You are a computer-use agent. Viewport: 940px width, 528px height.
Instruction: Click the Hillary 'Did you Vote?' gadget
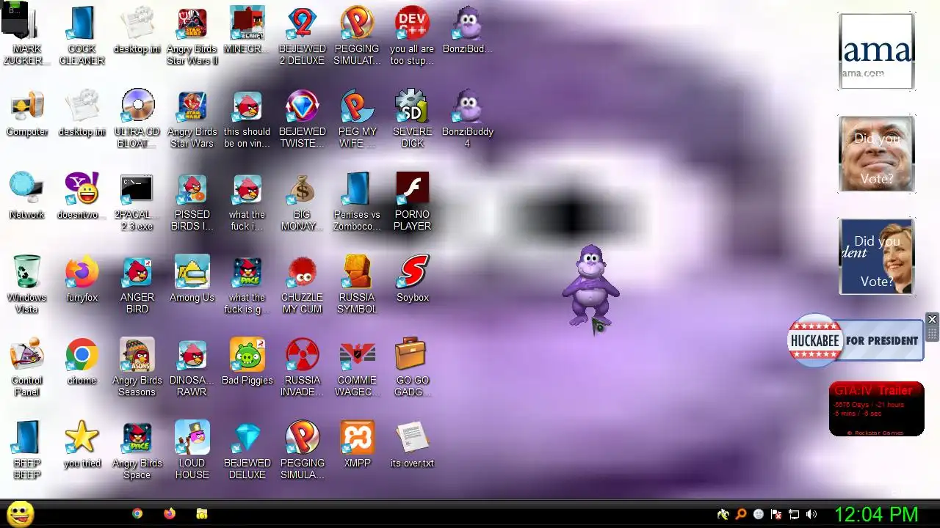(x=877, y=257)
